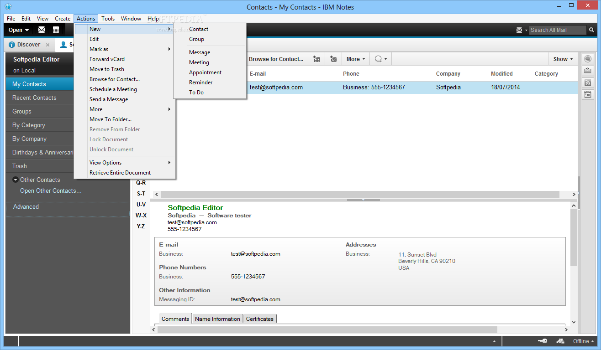This screenshot has width=601, height=350.
Task: Sort contacts by Modified column
Action: pos(502,74)
